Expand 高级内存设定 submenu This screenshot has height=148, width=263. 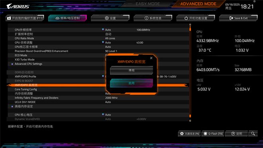(x=24, y=106)
